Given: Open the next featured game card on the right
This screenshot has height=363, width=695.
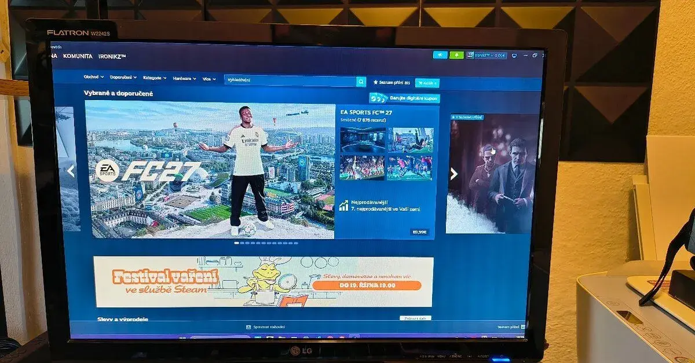Looking at the screenshot, I should pos(491,174).
